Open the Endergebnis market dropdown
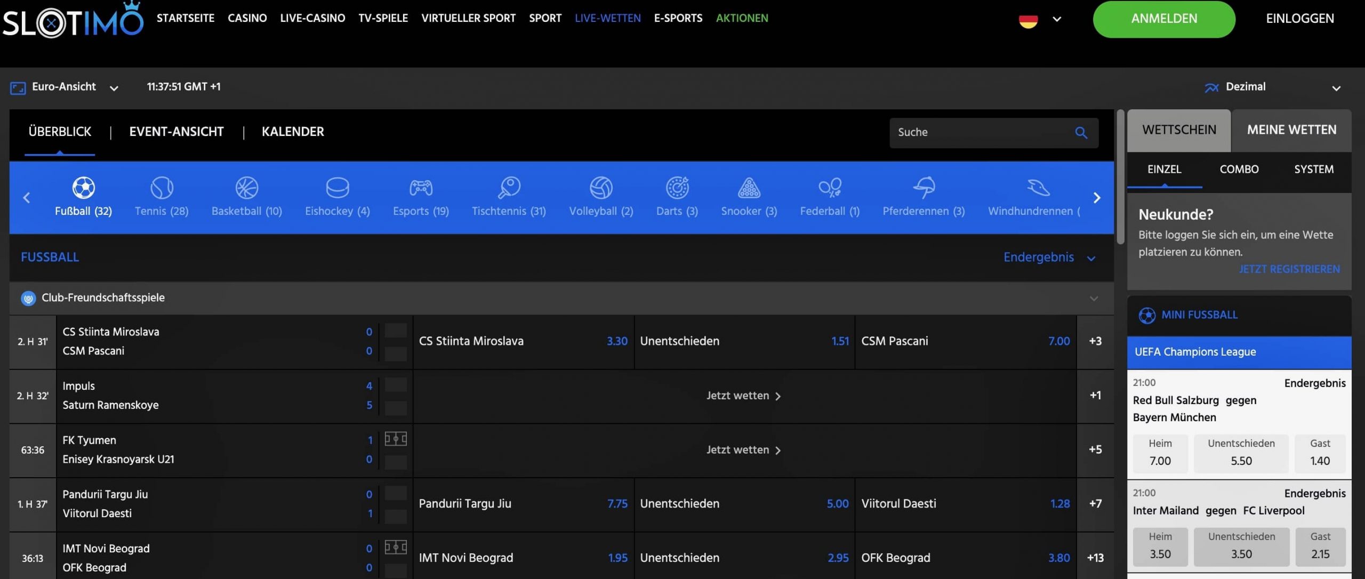1365x579 pixels. (1091, 258)
